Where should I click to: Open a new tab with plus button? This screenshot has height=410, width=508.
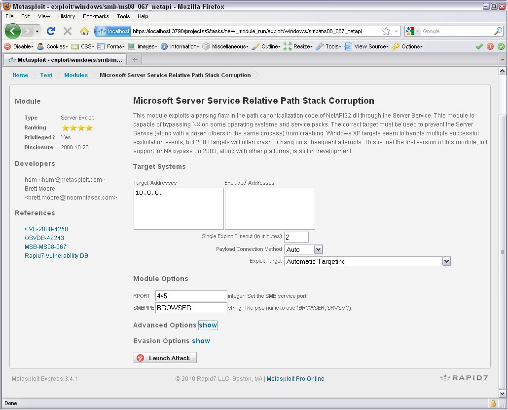pos(135,59)
